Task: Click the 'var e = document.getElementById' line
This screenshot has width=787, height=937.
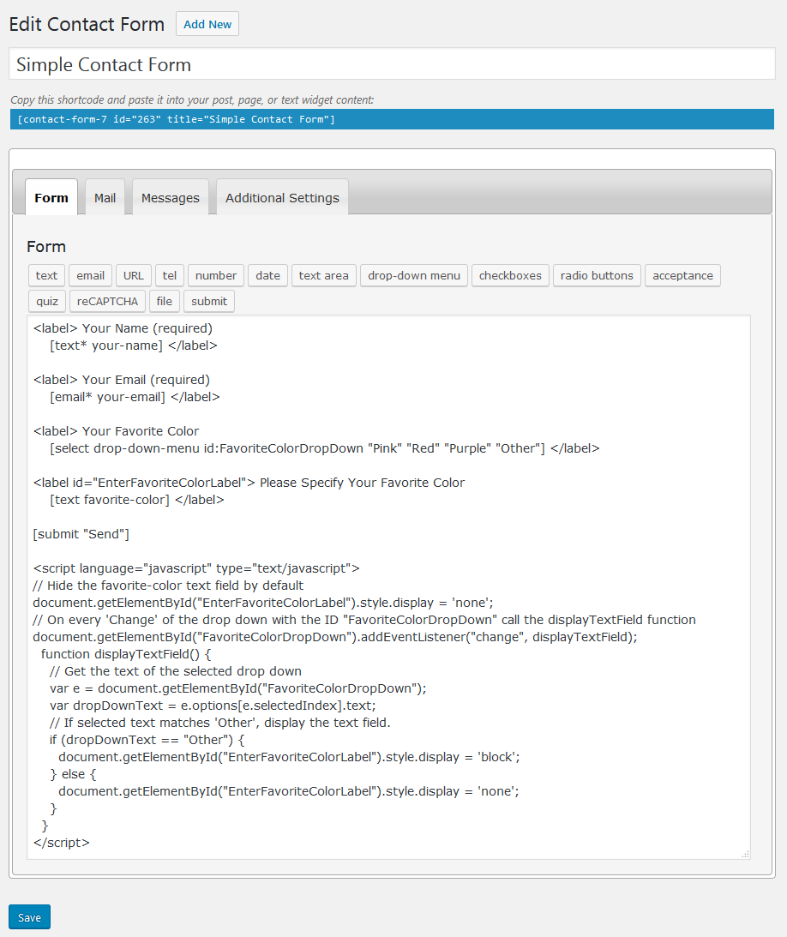Action: [238, 688]
